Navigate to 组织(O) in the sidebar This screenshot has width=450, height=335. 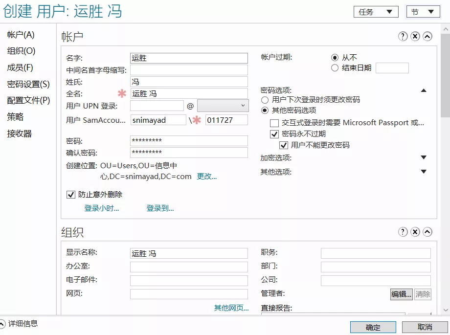(x=21, y=51)
